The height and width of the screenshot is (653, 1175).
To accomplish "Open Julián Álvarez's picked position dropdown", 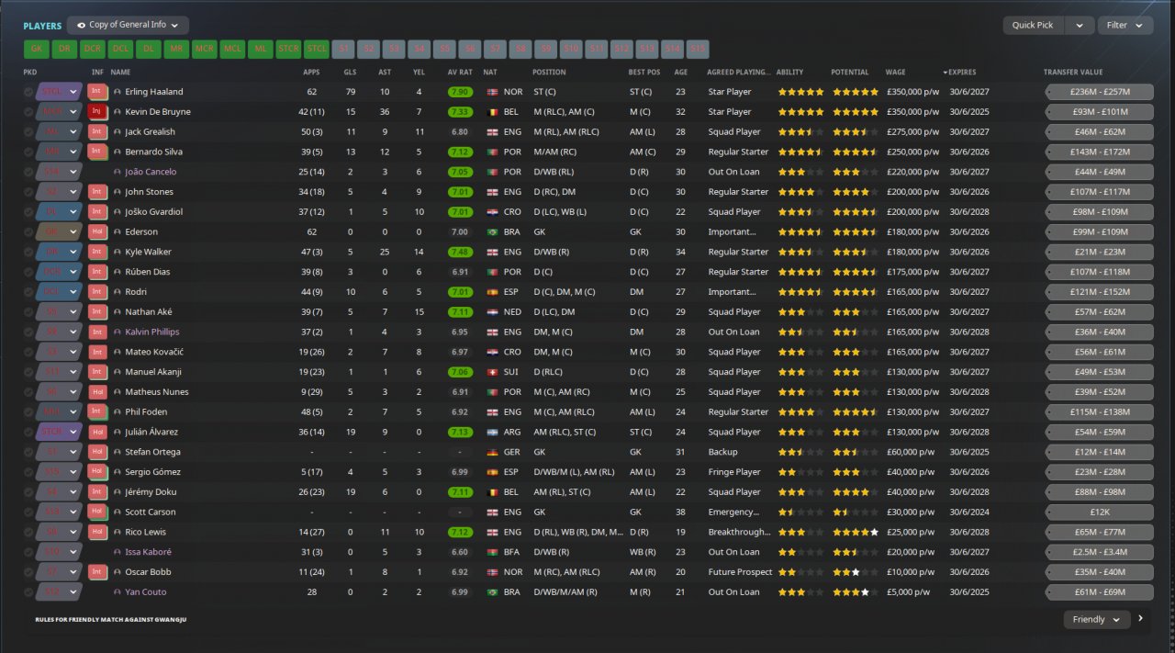I will (x=59, y=433).
